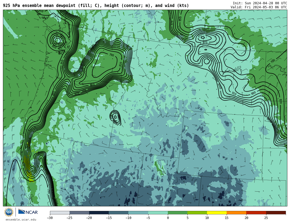Pick the dark brown above-25 colorbar segment

tap(276, 213)
